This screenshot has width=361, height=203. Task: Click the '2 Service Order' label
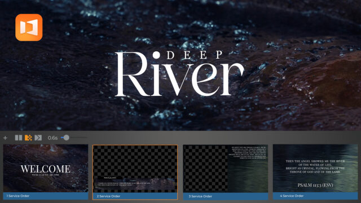pyautogui.click(x=108, y=196)
